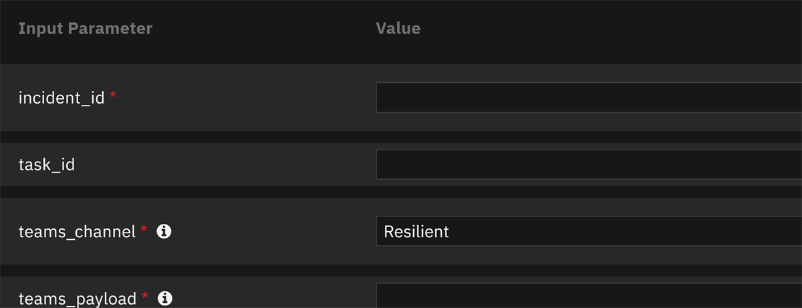The width and height of the screenshot is (802, 308).
Task: Click the teams_payload info icon
Action: click(164, 298)
